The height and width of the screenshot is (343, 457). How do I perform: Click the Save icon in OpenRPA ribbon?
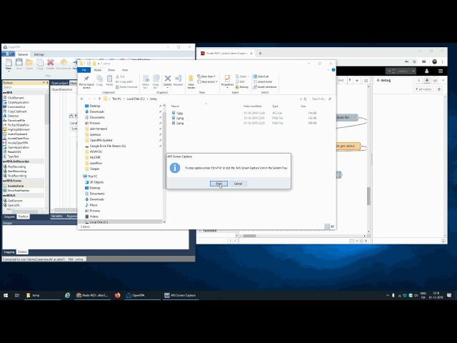pos(19,64)
